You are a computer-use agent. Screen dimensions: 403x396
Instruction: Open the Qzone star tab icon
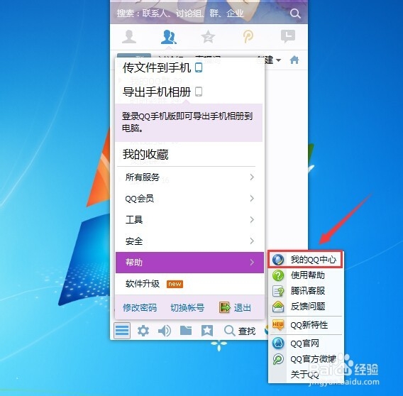[208, 37]
